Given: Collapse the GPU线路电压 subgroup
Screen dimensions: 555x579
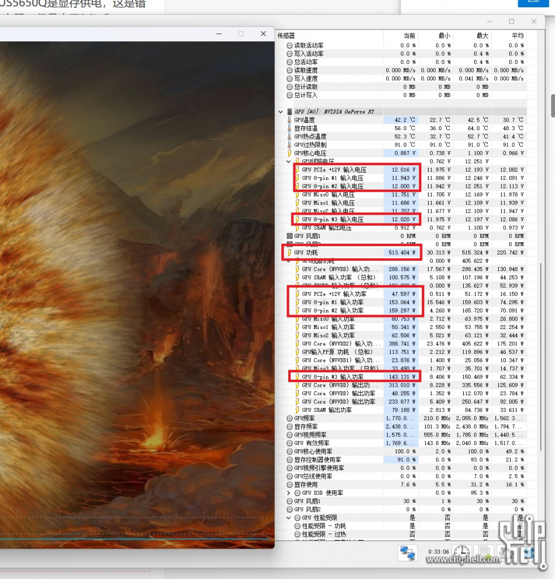Looking at the screenshot, I should 289,161.
